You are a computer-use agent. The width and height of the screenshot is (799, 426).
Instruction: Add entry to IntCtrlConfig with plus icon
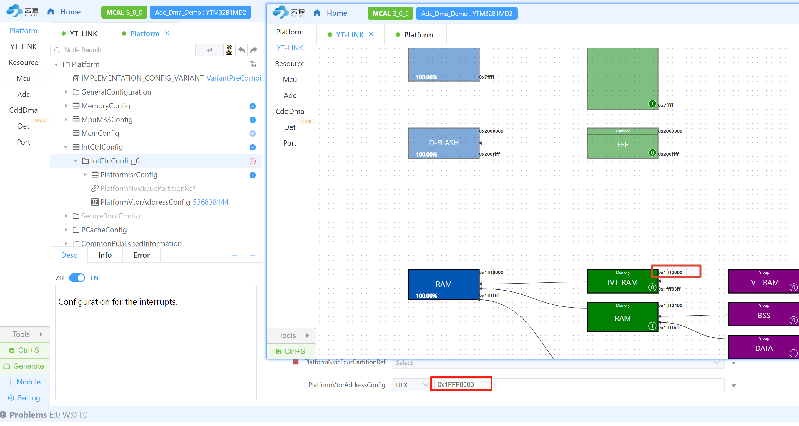tap(253, 147)
